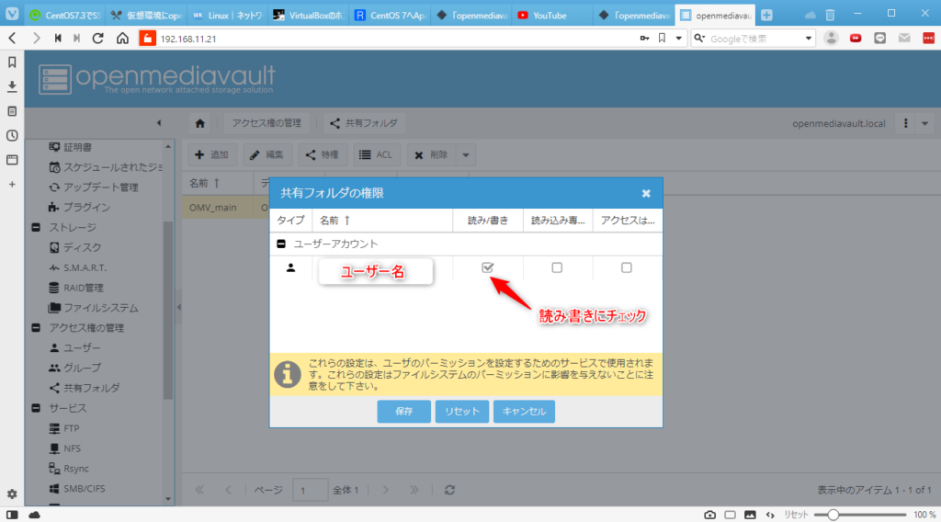Image resolution: width=941 pixels, height=522 pixels.
Task: Open the downloads panel icon in sidebar
Action: pos(12,86)
